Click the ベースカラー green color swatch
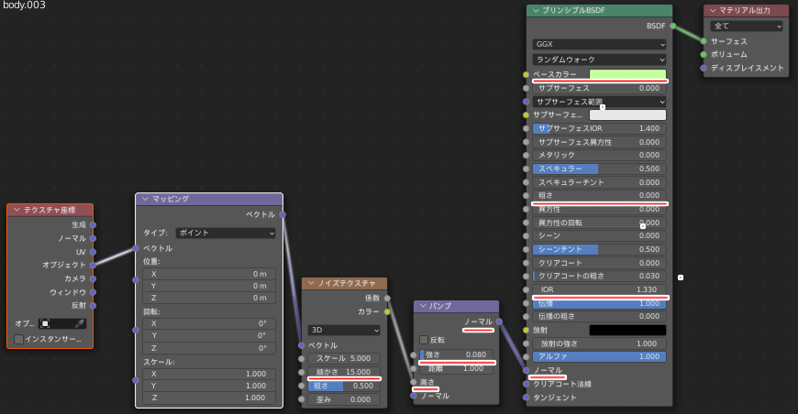 (627, 74)
